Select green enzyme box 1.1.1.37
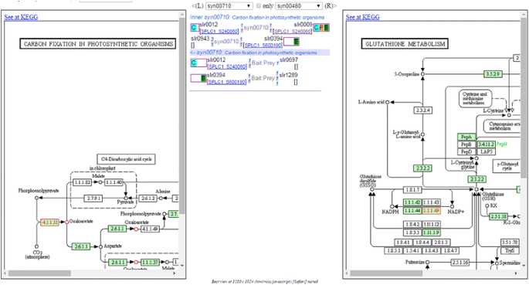The height and width of the screenshot is (285, 529). [150, 262]
